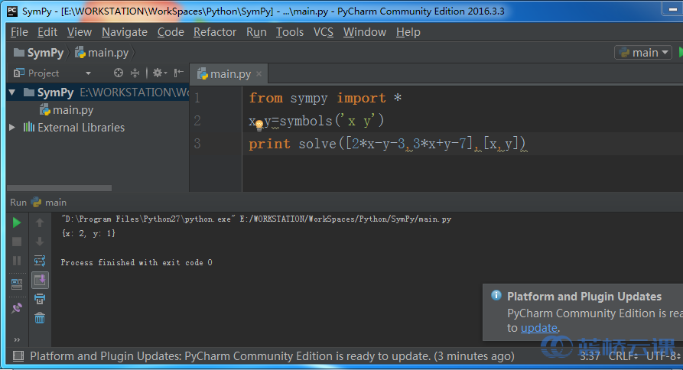Select main.py in project tree
Image resolution: width=683 pixels, height=370 pixels.
(73, 110)
